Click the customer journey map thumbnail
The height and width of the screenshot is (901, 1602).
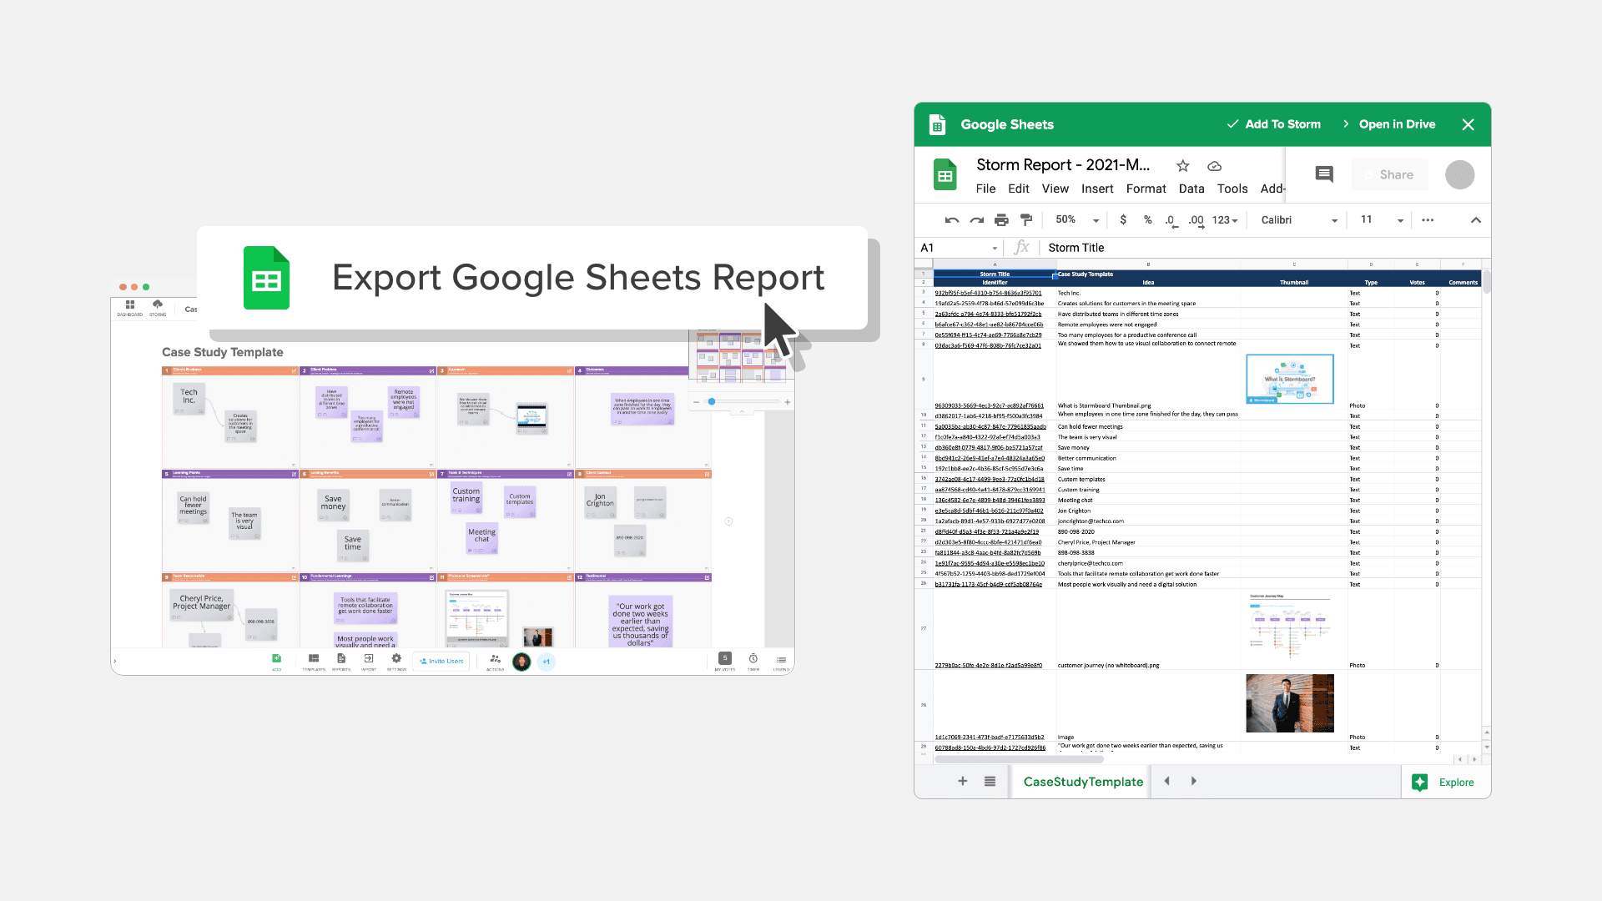(1290, 625)
